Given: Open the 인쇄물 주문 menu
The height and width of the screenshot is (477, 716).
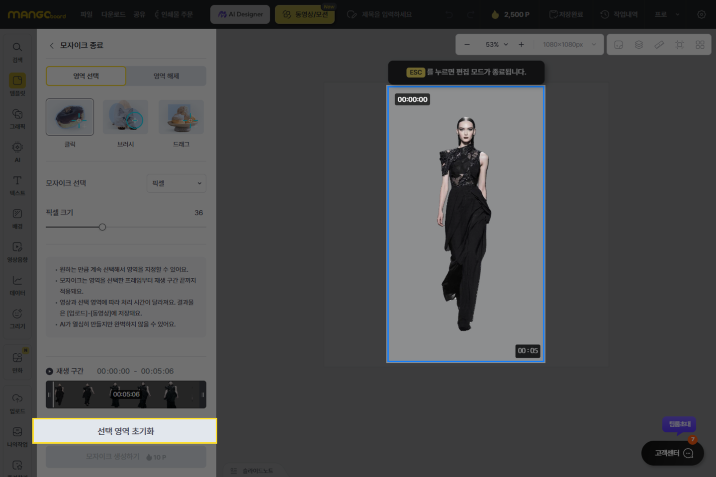Looking at the screenshot, I should [174, 14].
